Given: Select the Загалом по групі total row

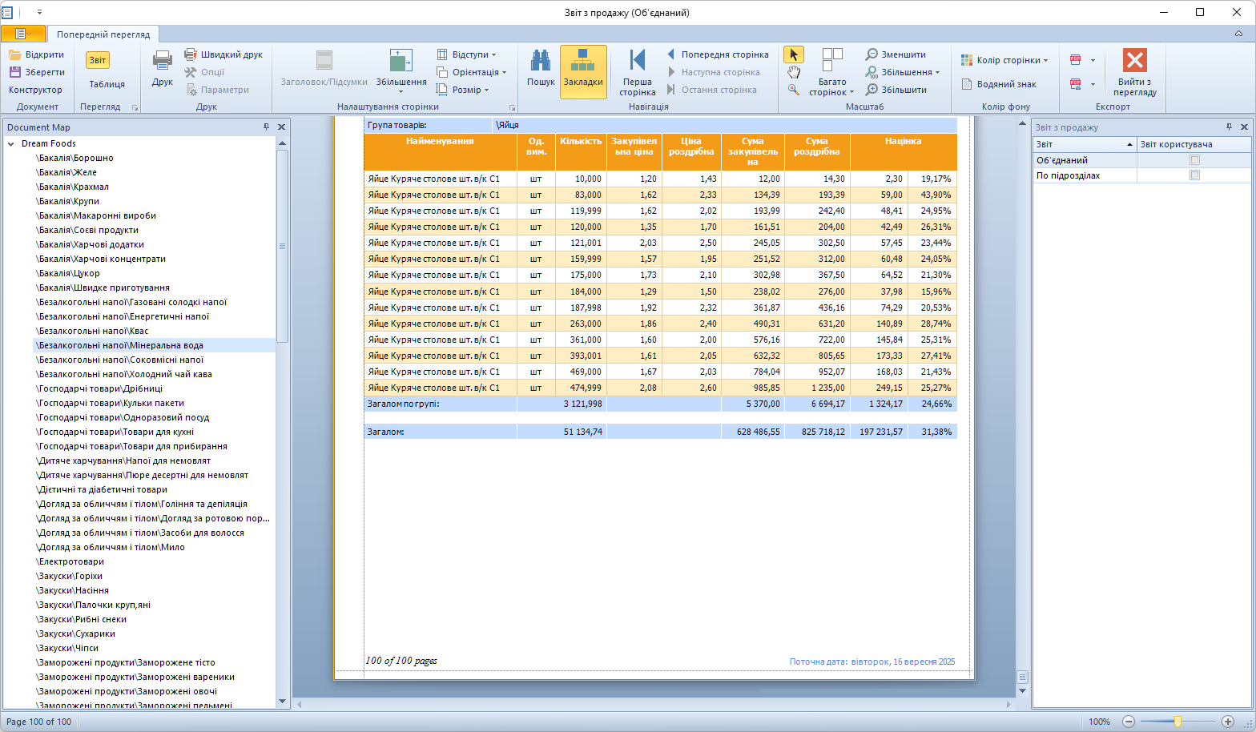Looking at the screenshot, I should point(660,404).
